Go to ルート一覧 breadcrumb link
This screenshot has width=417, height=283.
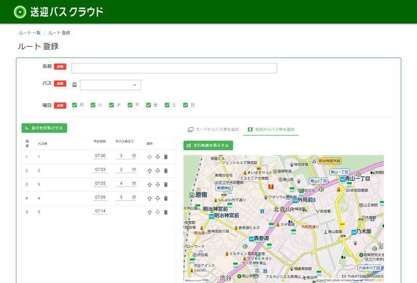[x=30, y=33]
